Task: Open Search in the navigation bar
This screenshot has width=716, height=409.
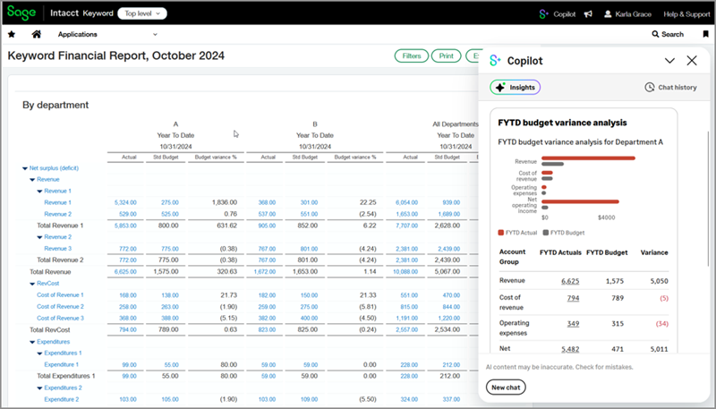Action: 667,34
